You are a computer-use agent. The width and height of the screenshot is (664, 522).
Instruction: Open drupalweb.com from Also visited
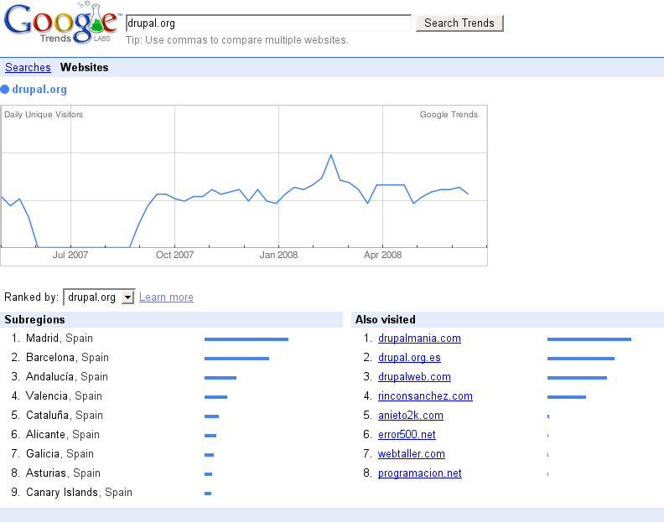pos(414,377)
